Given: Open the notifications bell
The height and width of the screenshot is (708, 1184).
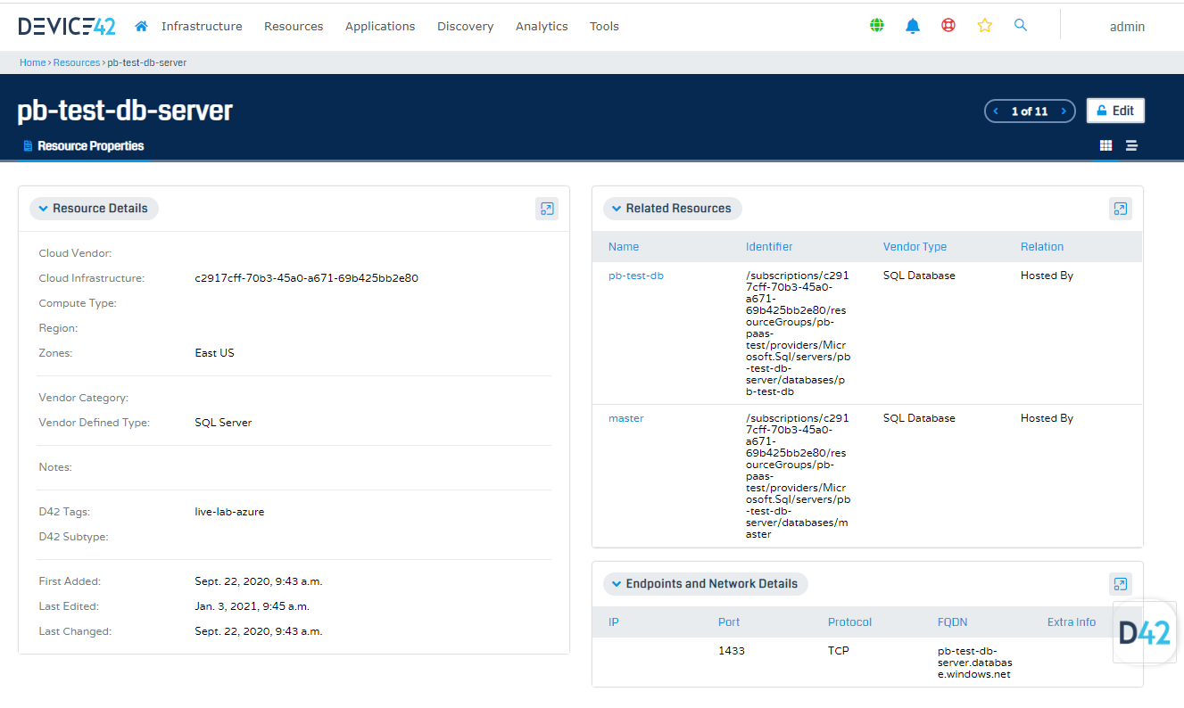Looking at the screenshot, I should (x=913, y=26).
